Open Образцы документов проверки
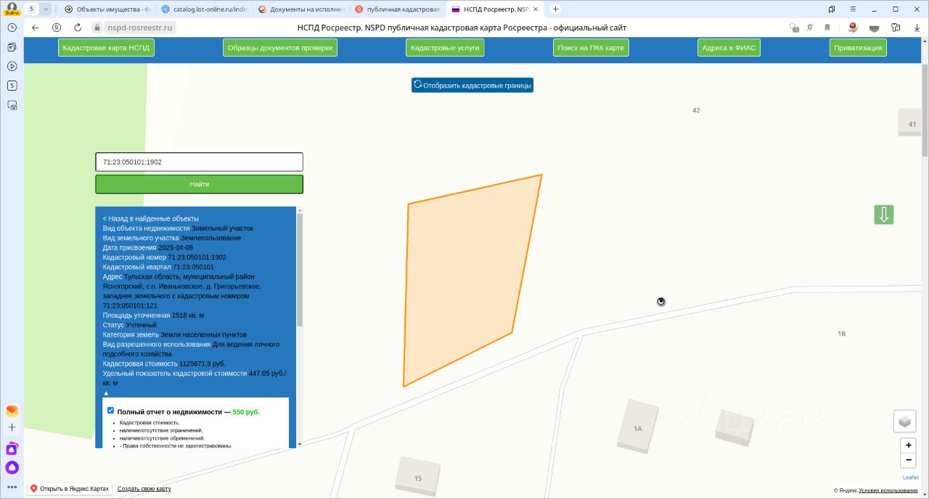This screenshot has height=499, width=929. pos(280,47)
